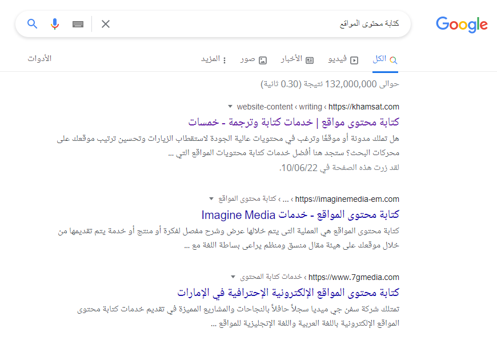Select the الكل (All) tab
Image resolution: width=497 pixels, height=341 pixels.
[x=385, y=59]
